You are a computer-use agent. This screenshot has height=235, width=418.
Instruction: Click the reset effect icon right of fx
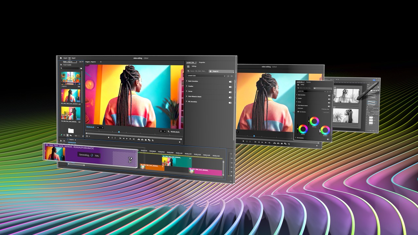tap(232, 76)
